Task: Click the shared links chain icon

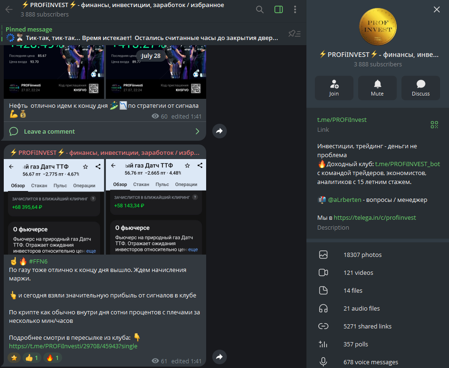Action: pyautogui.click(x=323, y=326)
